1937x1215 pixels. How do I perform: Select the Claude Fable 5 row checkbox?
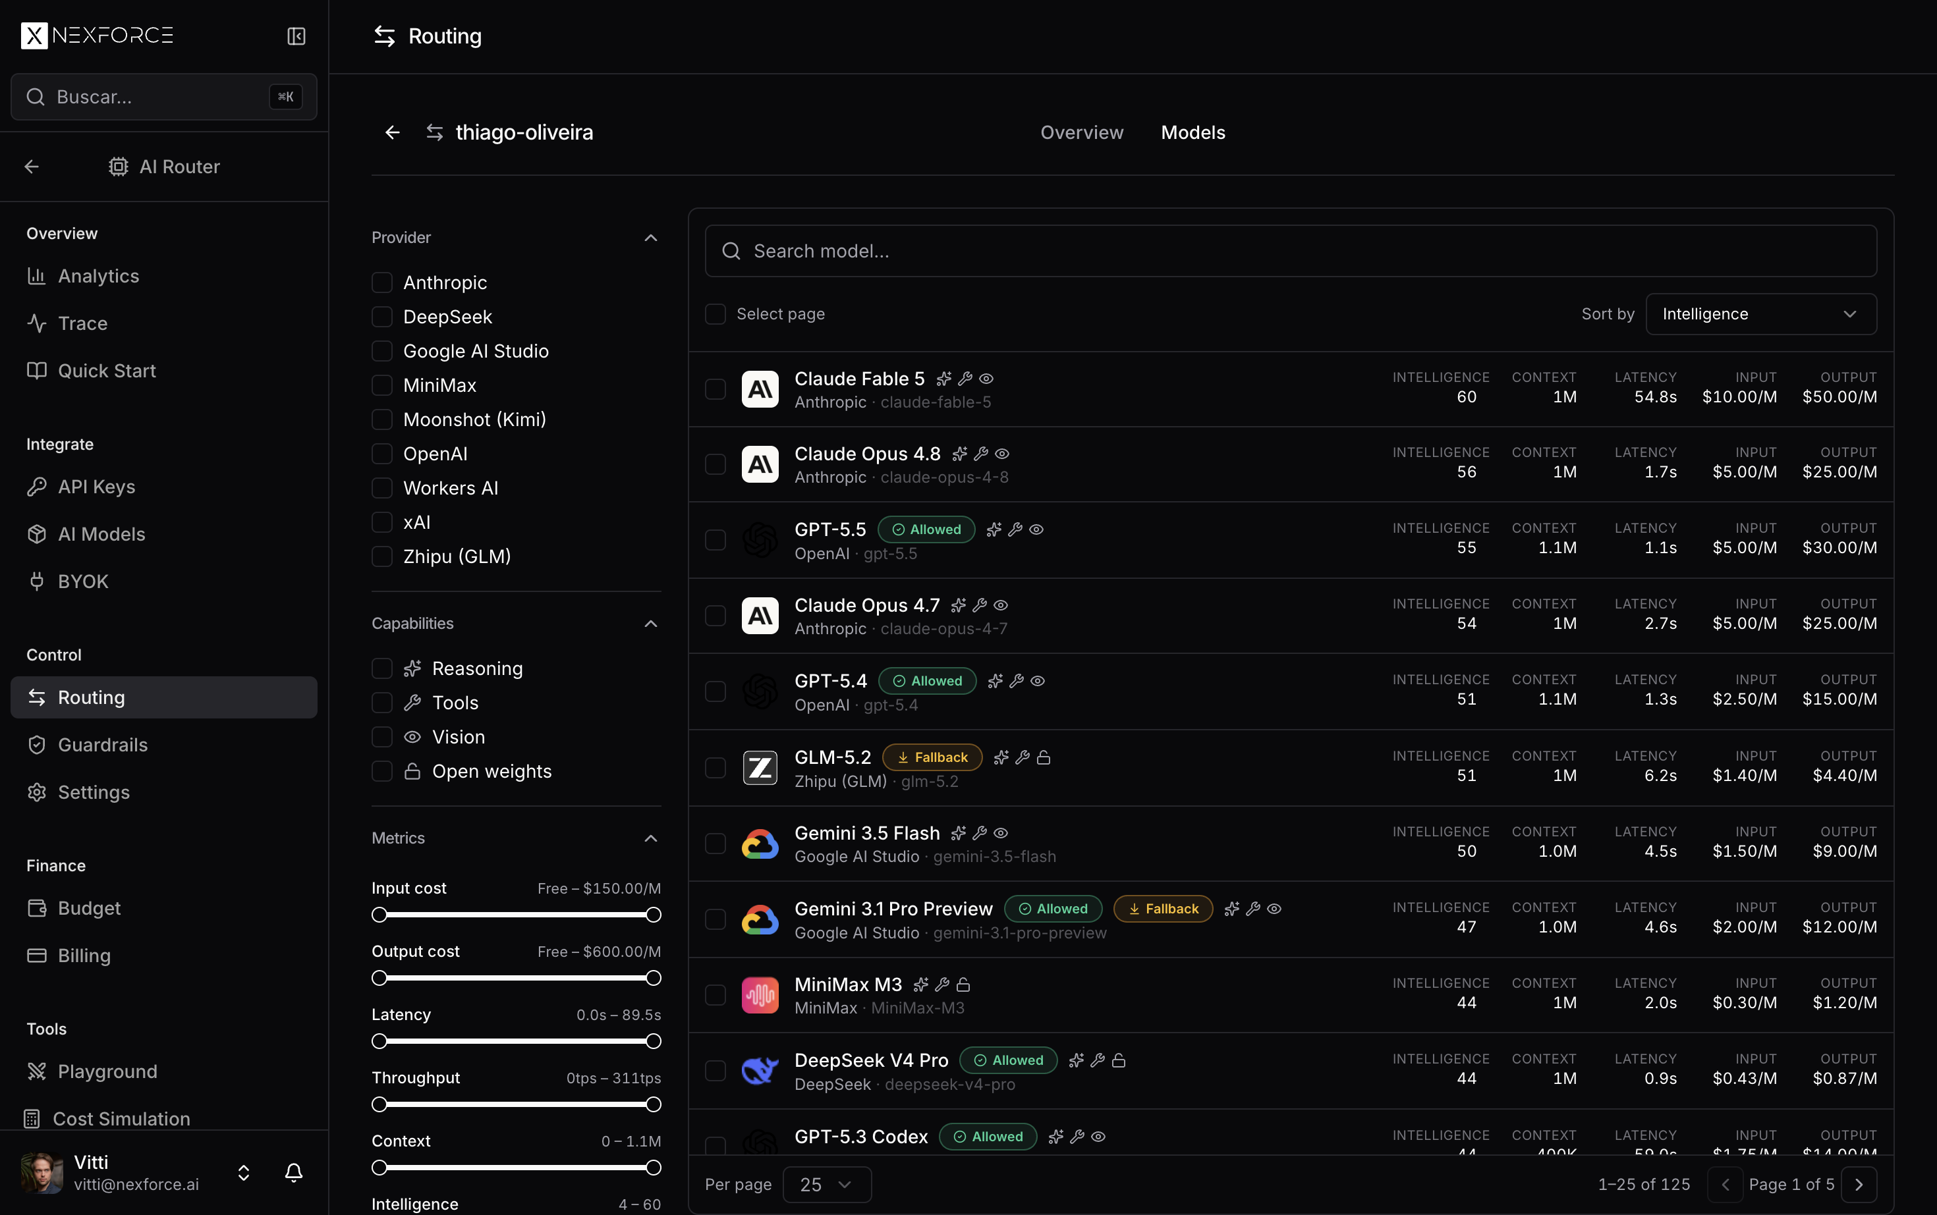tap(716, 389)
